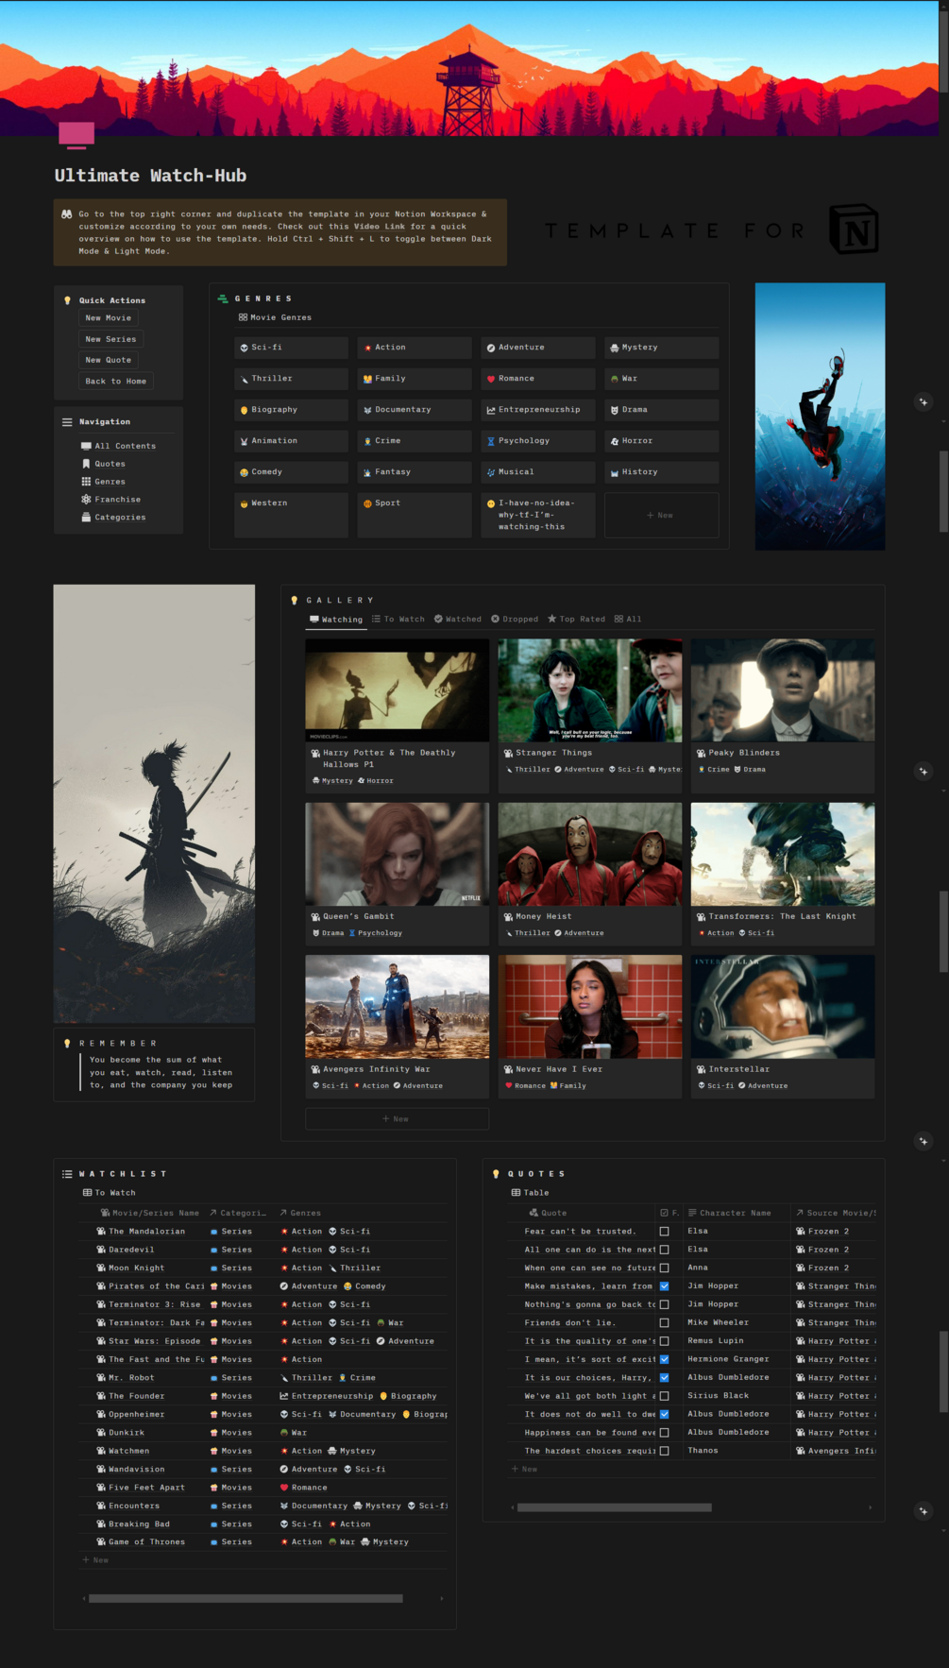The width and height of the screenshot is (949, 1668).
Task: Click the clapper icon beside Oppenheimer
Action: point(101,1415)
